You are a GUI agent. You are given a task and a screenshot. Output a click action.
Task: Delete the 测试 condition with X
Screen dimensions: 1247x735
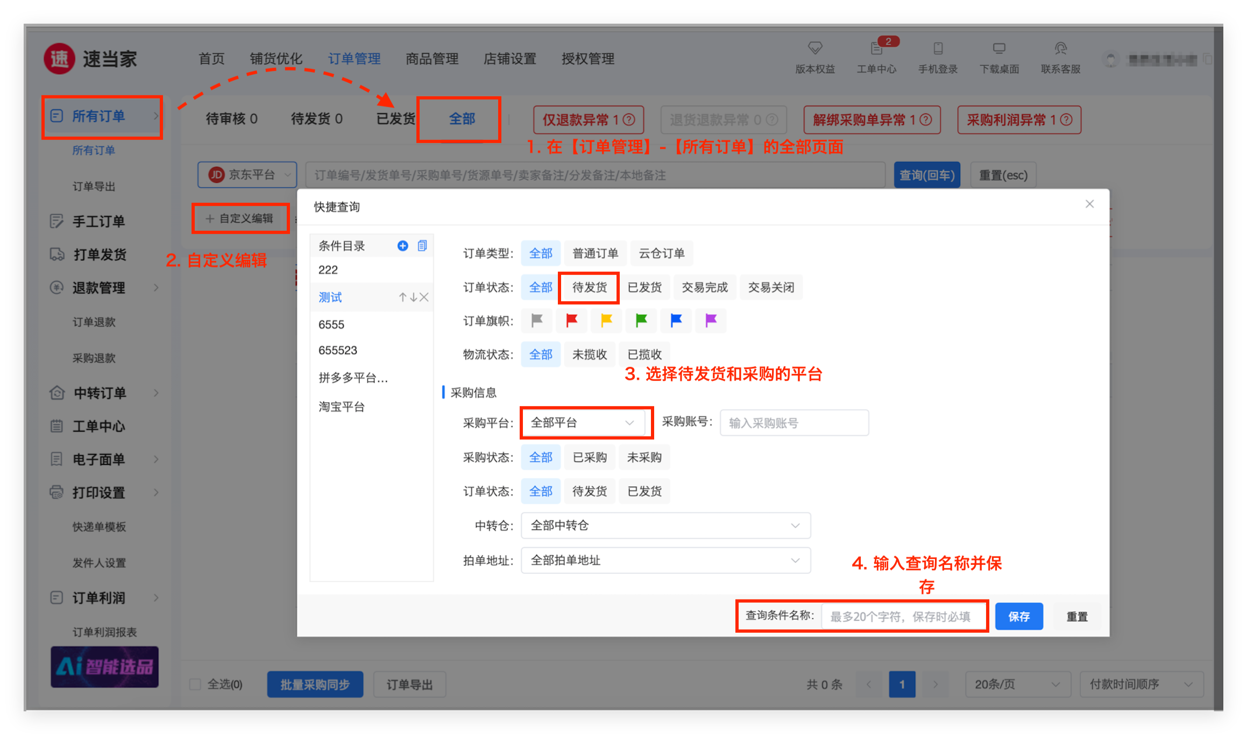coord(424,297)
